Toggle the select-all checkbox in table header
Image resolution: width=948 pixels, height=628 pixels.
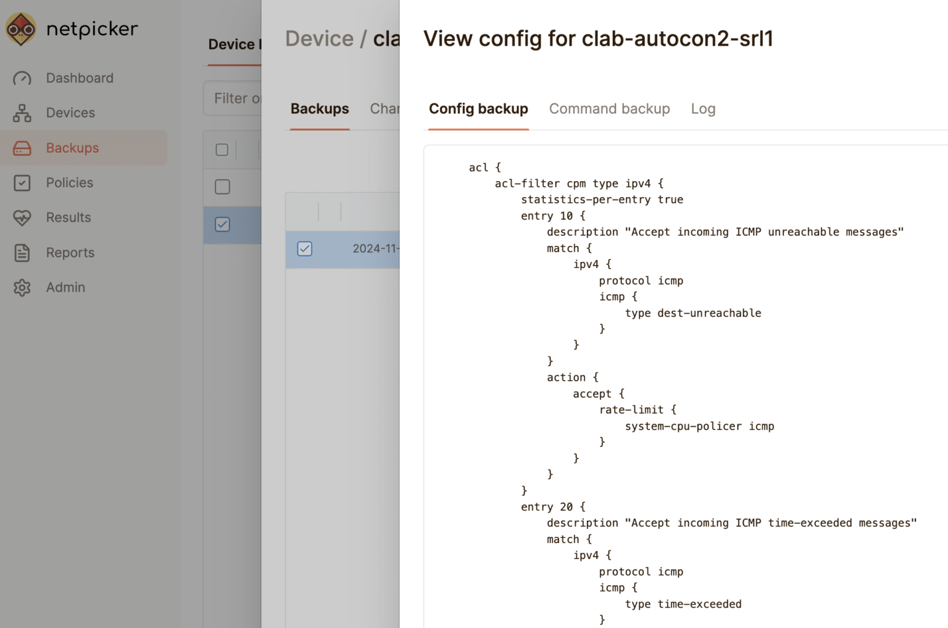pos(222,150)
